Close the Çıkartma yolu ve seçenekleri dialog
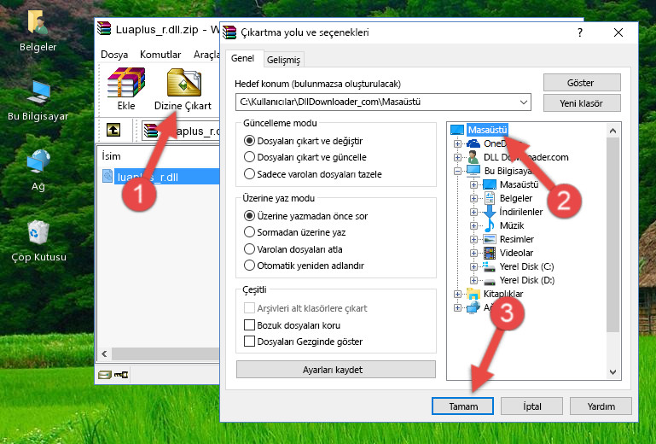The width and height of the screenshot is (656, 444). click(618, 32)
